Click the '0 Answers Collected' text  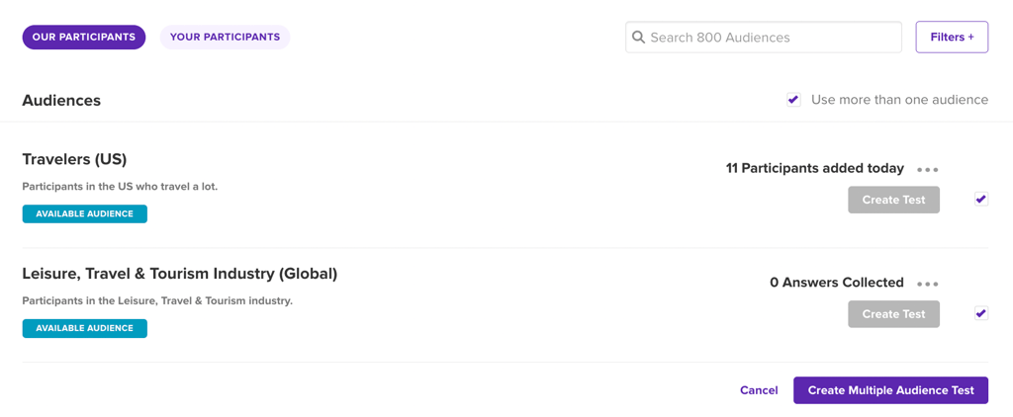coord(836,283)
